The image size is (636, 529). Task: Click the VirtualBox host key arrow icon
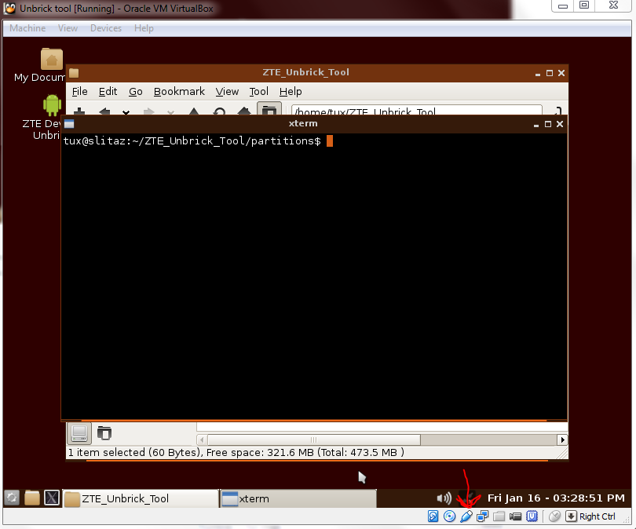[x=571, y=516]
